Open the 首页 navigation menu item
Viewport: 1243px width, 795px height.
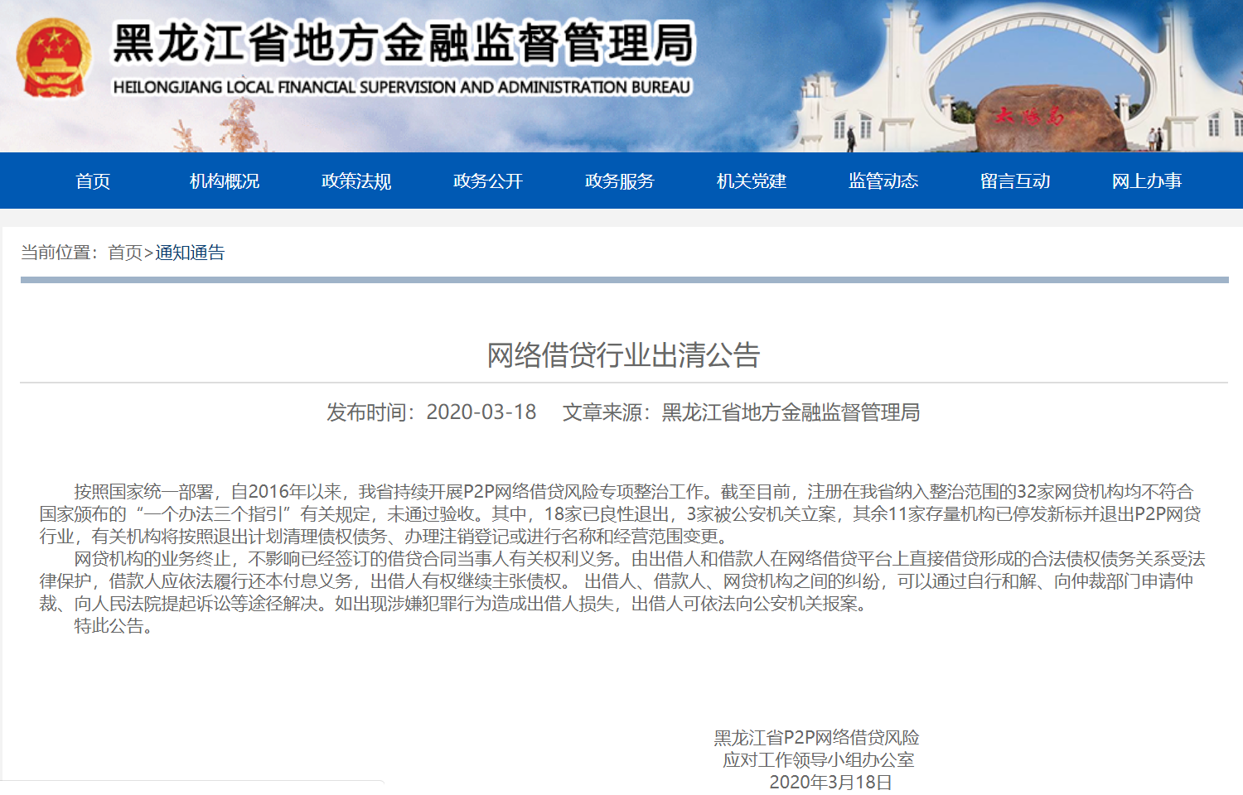[93, 181]
